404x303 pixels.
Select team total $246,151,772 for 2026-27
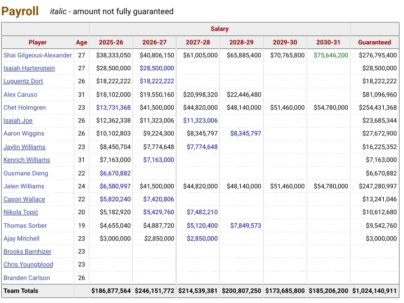pyautogui.click(x=154, y=291)
